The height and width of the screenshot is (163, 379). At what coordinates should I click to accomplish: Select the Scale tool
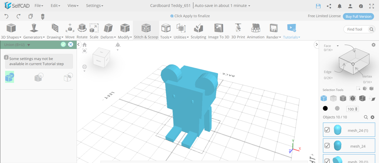click(x=94, y=31)
